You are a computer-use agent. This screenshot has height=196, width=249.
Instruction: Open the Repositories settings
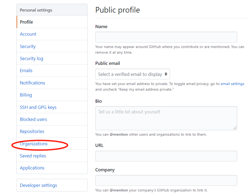point(32,131)
